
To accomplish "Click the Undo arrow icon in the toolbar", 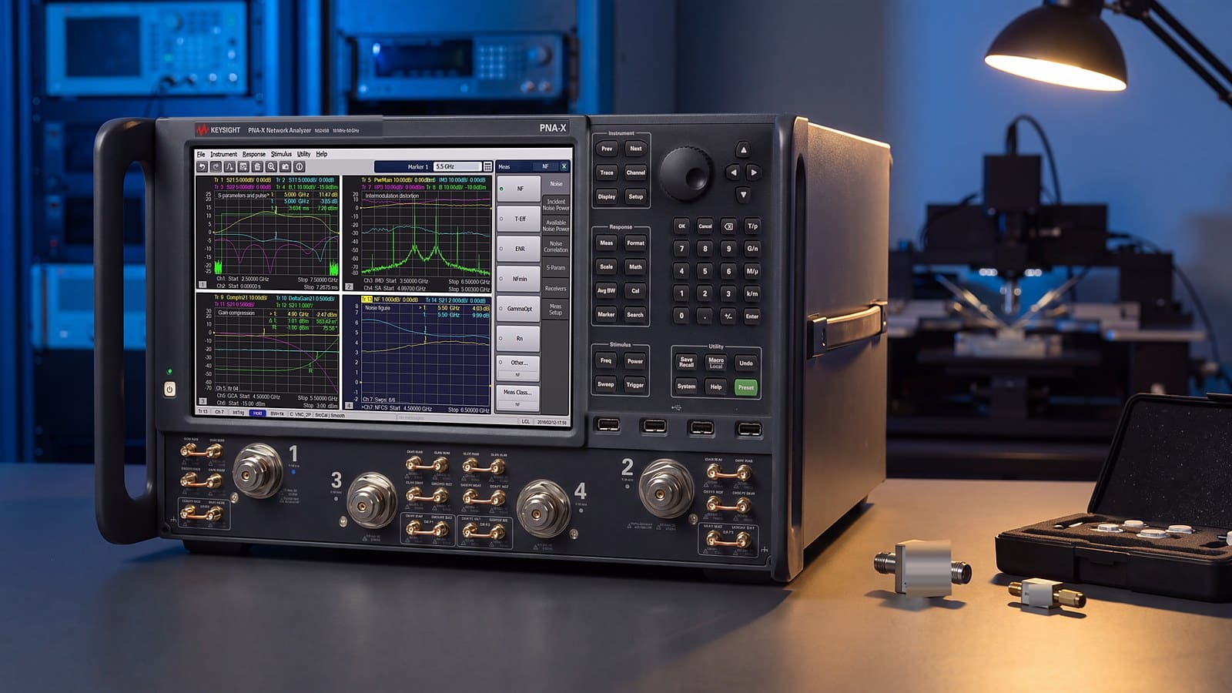I will (x=203, y=166).
